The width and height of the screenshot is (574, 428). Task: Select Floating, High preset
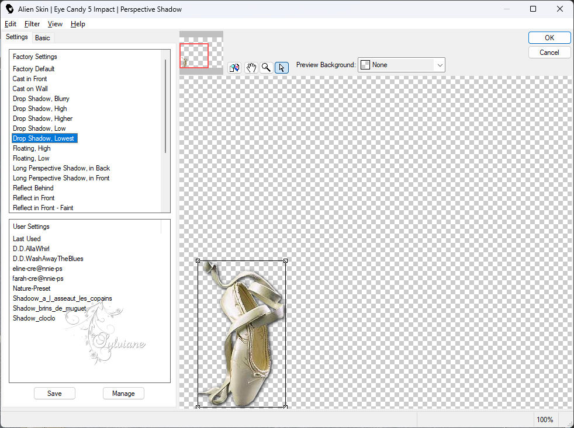pos(32,148)
